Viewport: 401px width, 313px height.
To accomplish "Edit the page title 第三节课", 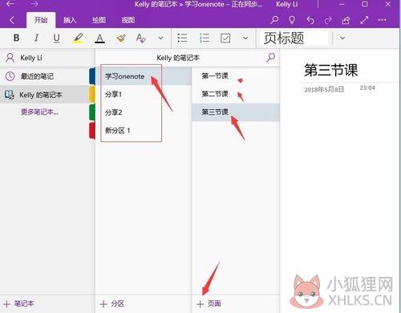I will (x=331, y=70).
